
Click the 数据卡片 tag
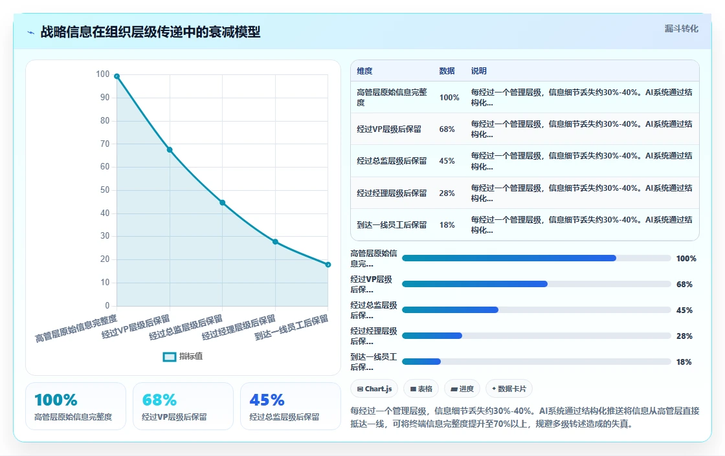(509, 389)
